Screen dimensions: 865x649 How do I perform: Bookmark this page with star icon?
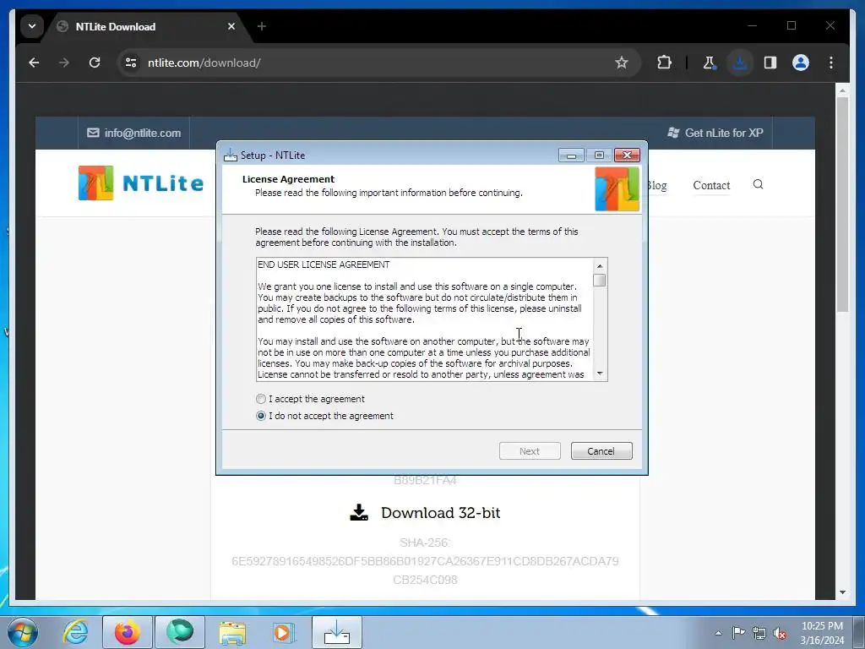622,63
